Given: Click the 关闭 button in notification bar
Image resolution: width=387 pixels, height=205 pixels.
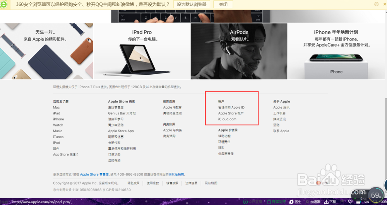Looking at the screenshot, I should 223,4.
